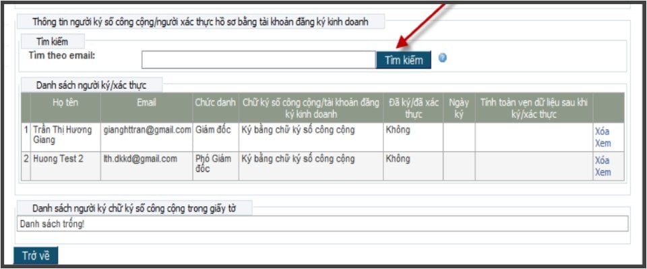Click the Tìm kiếm search button
This screenshot has height=269, width=647.
tap(404, 60)
